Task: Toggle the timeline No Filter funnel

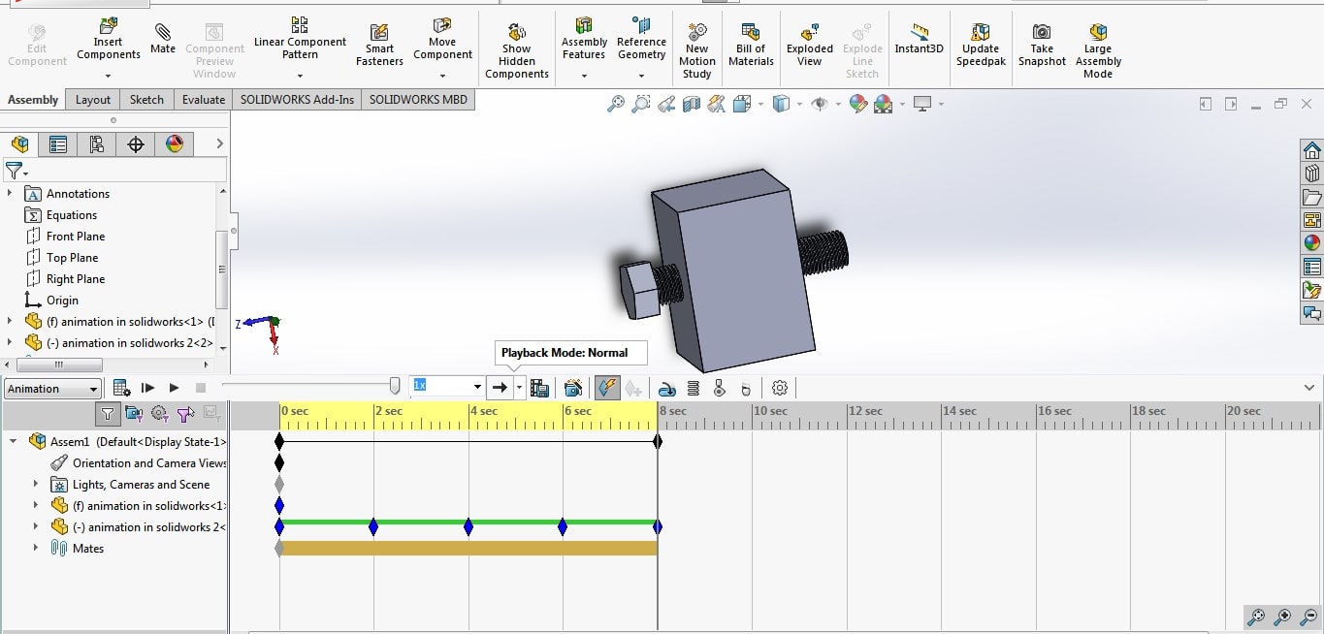Action: (x=108, y=414)
